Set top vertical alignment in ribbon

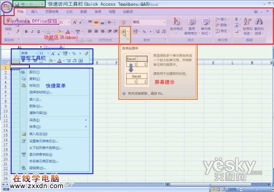[x=90, y=22]
